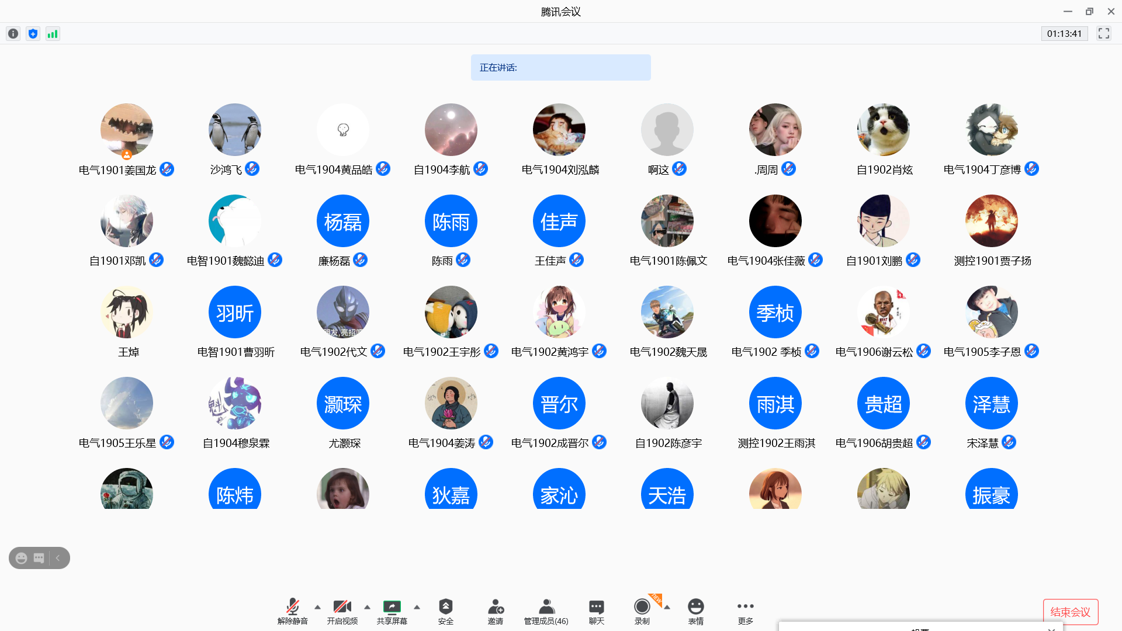The image size is (1122, 631).
Task: Click the 正在讲话 speaking indicator bar
Action: 560,68
